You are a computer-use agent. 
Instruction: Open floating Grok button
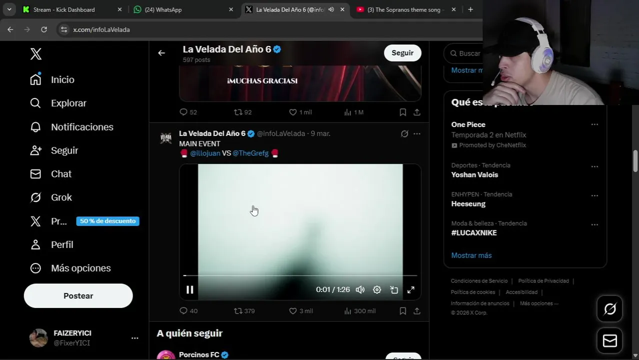point(610,309)
